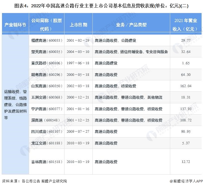This screenshot has height=187, width=203.
Task: Click the merged cell 运输收费、管理系统…
Action: (15, 105)
